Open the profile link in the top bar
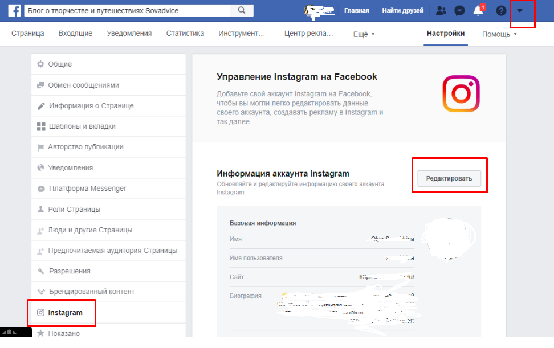The height and width of the screenshot is (348, 554). pos(319,11)
